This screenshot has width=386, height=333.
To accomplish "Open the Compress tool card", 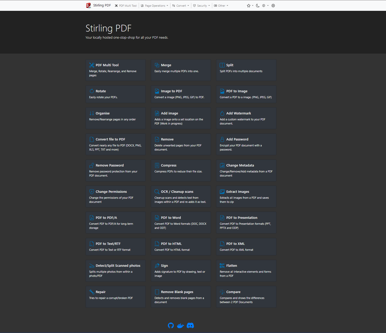I will 181,170.
